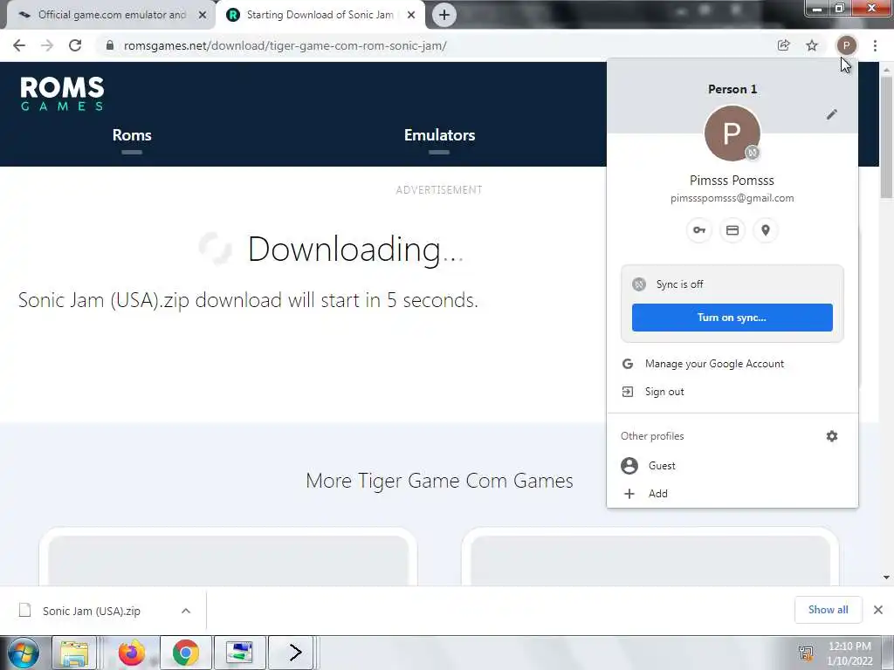
Task: Click the large P profile picture
Action: click(x=732, y=133)
